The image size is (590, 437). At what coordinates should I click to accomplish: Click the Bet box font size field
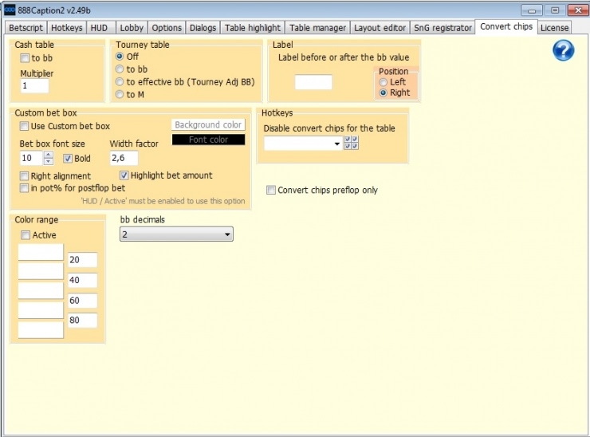pos(32,158)
